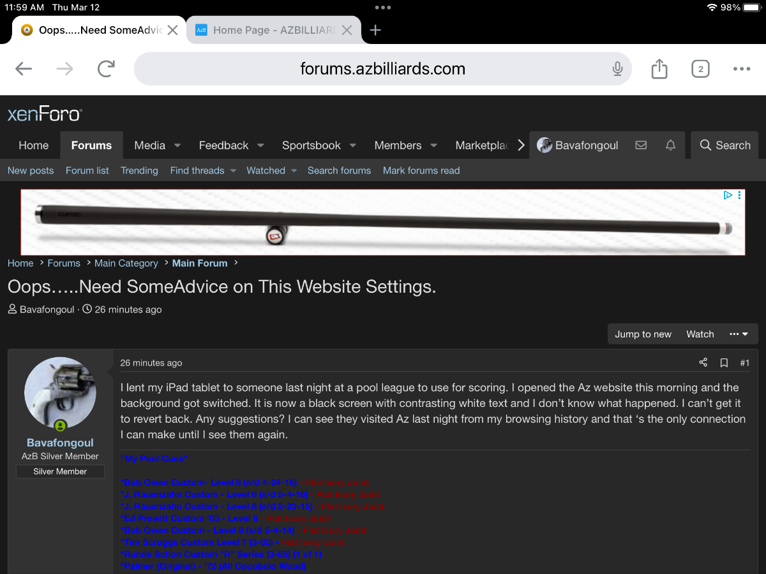The image size is (766, 574).
Task: Select the Forums navigation tab
Action: (x=91, y=145)
